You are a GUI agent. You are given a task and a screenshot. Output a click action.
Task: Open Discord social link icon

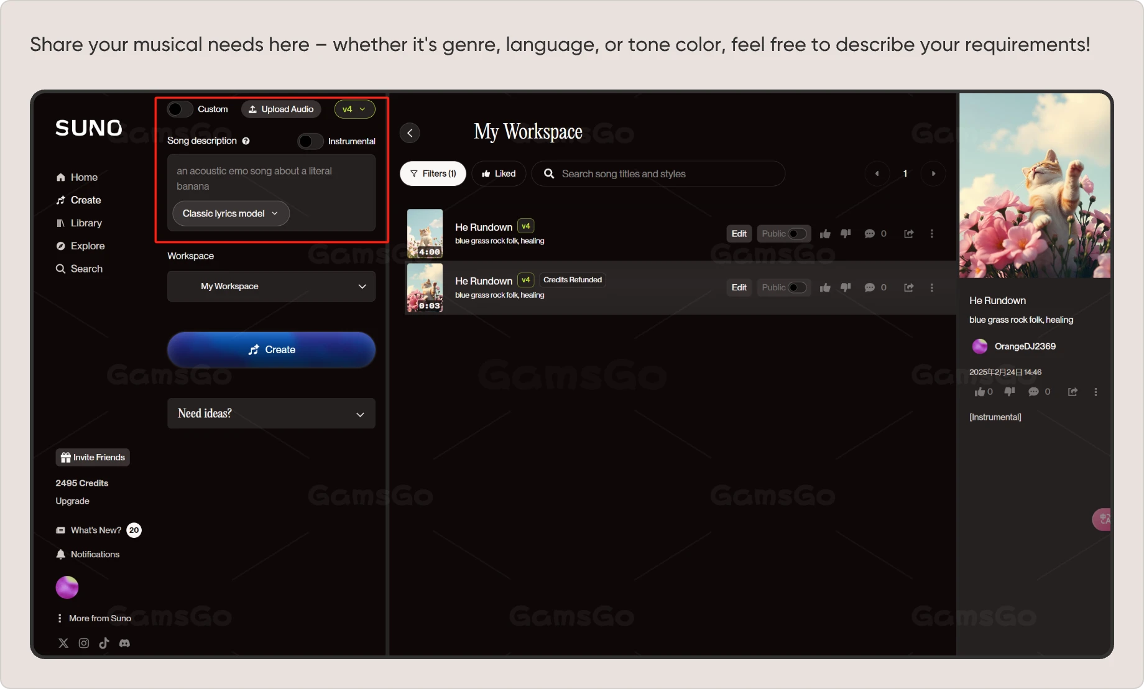tap(124, 643)
